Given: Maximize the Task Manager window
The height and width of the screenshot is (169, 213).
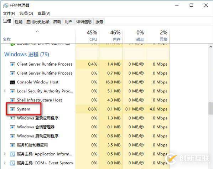Looking at the screenshot, I should (191, 5).
